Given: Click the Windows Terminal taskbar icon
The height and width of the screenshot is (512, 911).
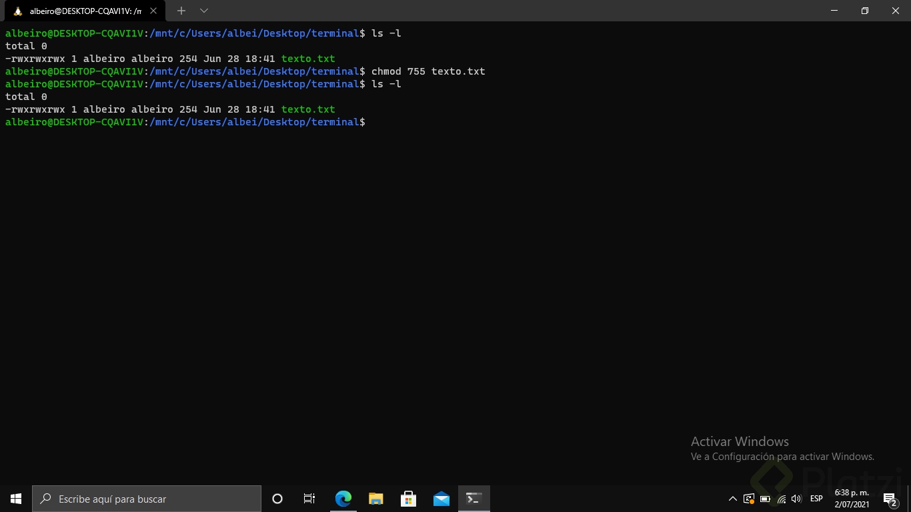Looking at the screenshot, I should coord(474,499).
